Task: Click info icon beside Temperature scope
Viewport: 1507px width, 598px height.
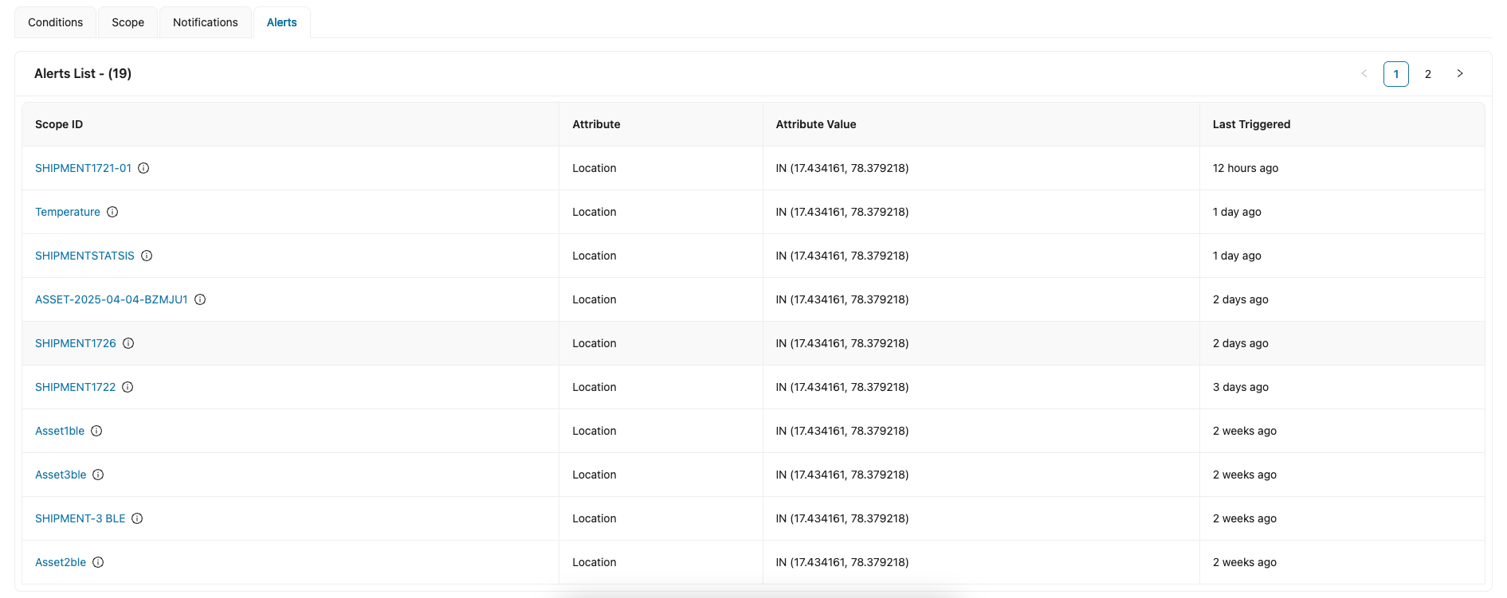Action: pos(112,212)
